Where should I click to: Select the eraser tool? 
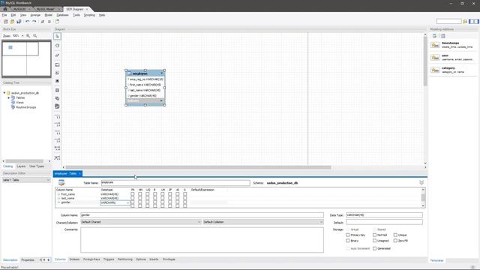[57, 55]
